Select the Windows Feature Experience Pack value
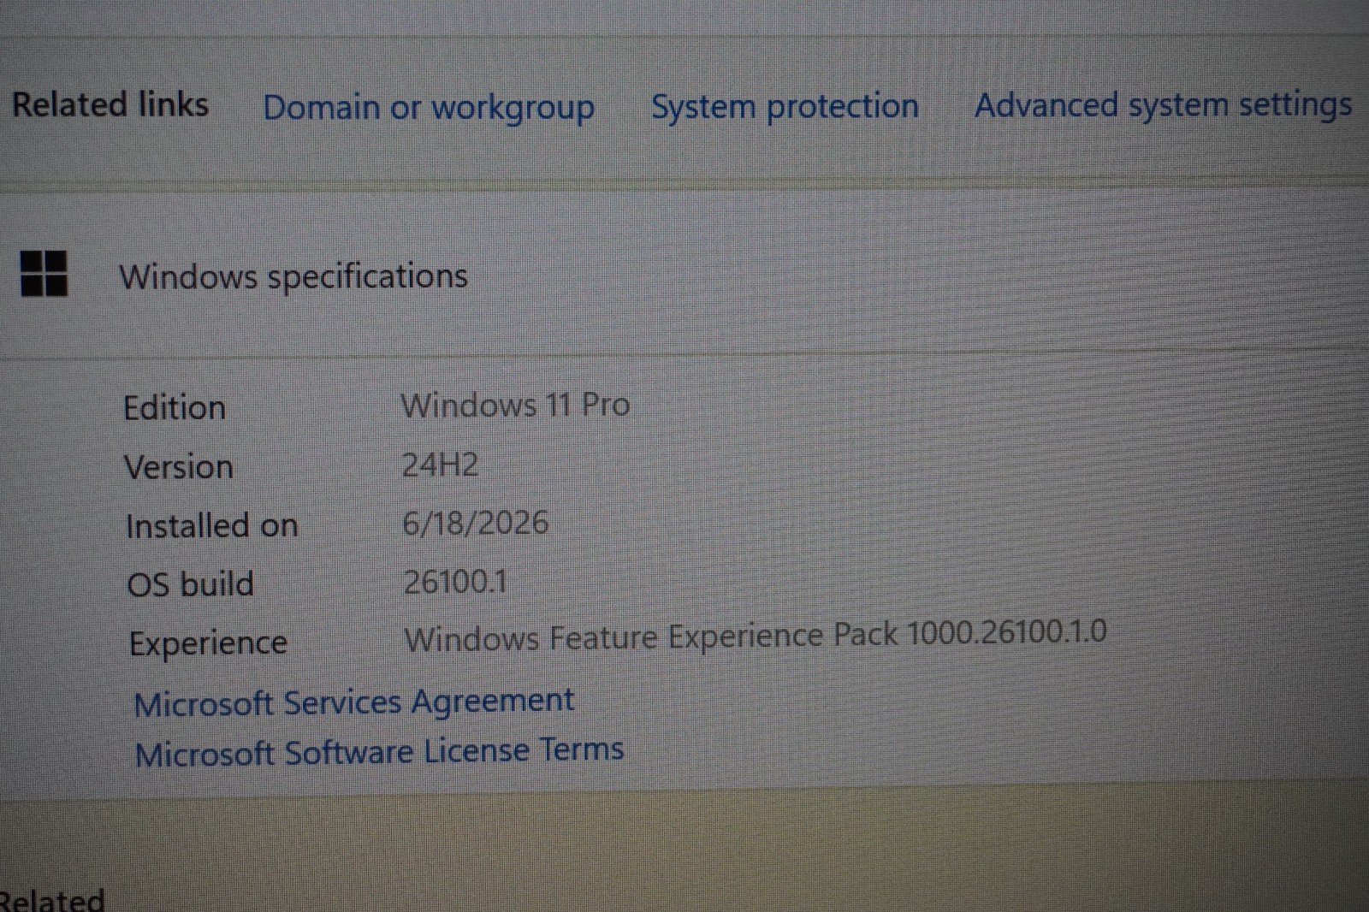1369x912 pixels. 756,636
